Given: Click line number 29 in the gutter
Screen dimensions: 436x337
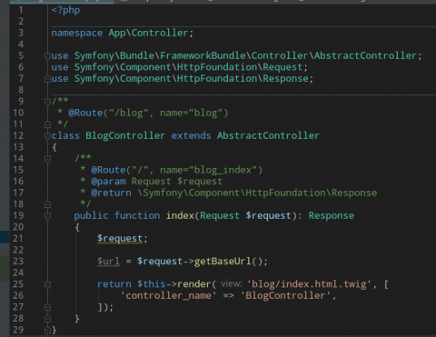Looking at the screenshot, I should (18, 330).
